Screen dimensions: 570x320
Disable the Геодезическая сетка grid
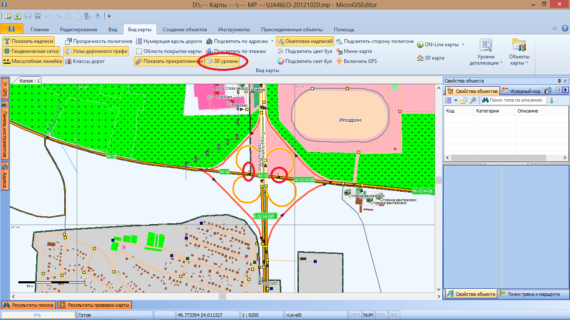point(31,51)
